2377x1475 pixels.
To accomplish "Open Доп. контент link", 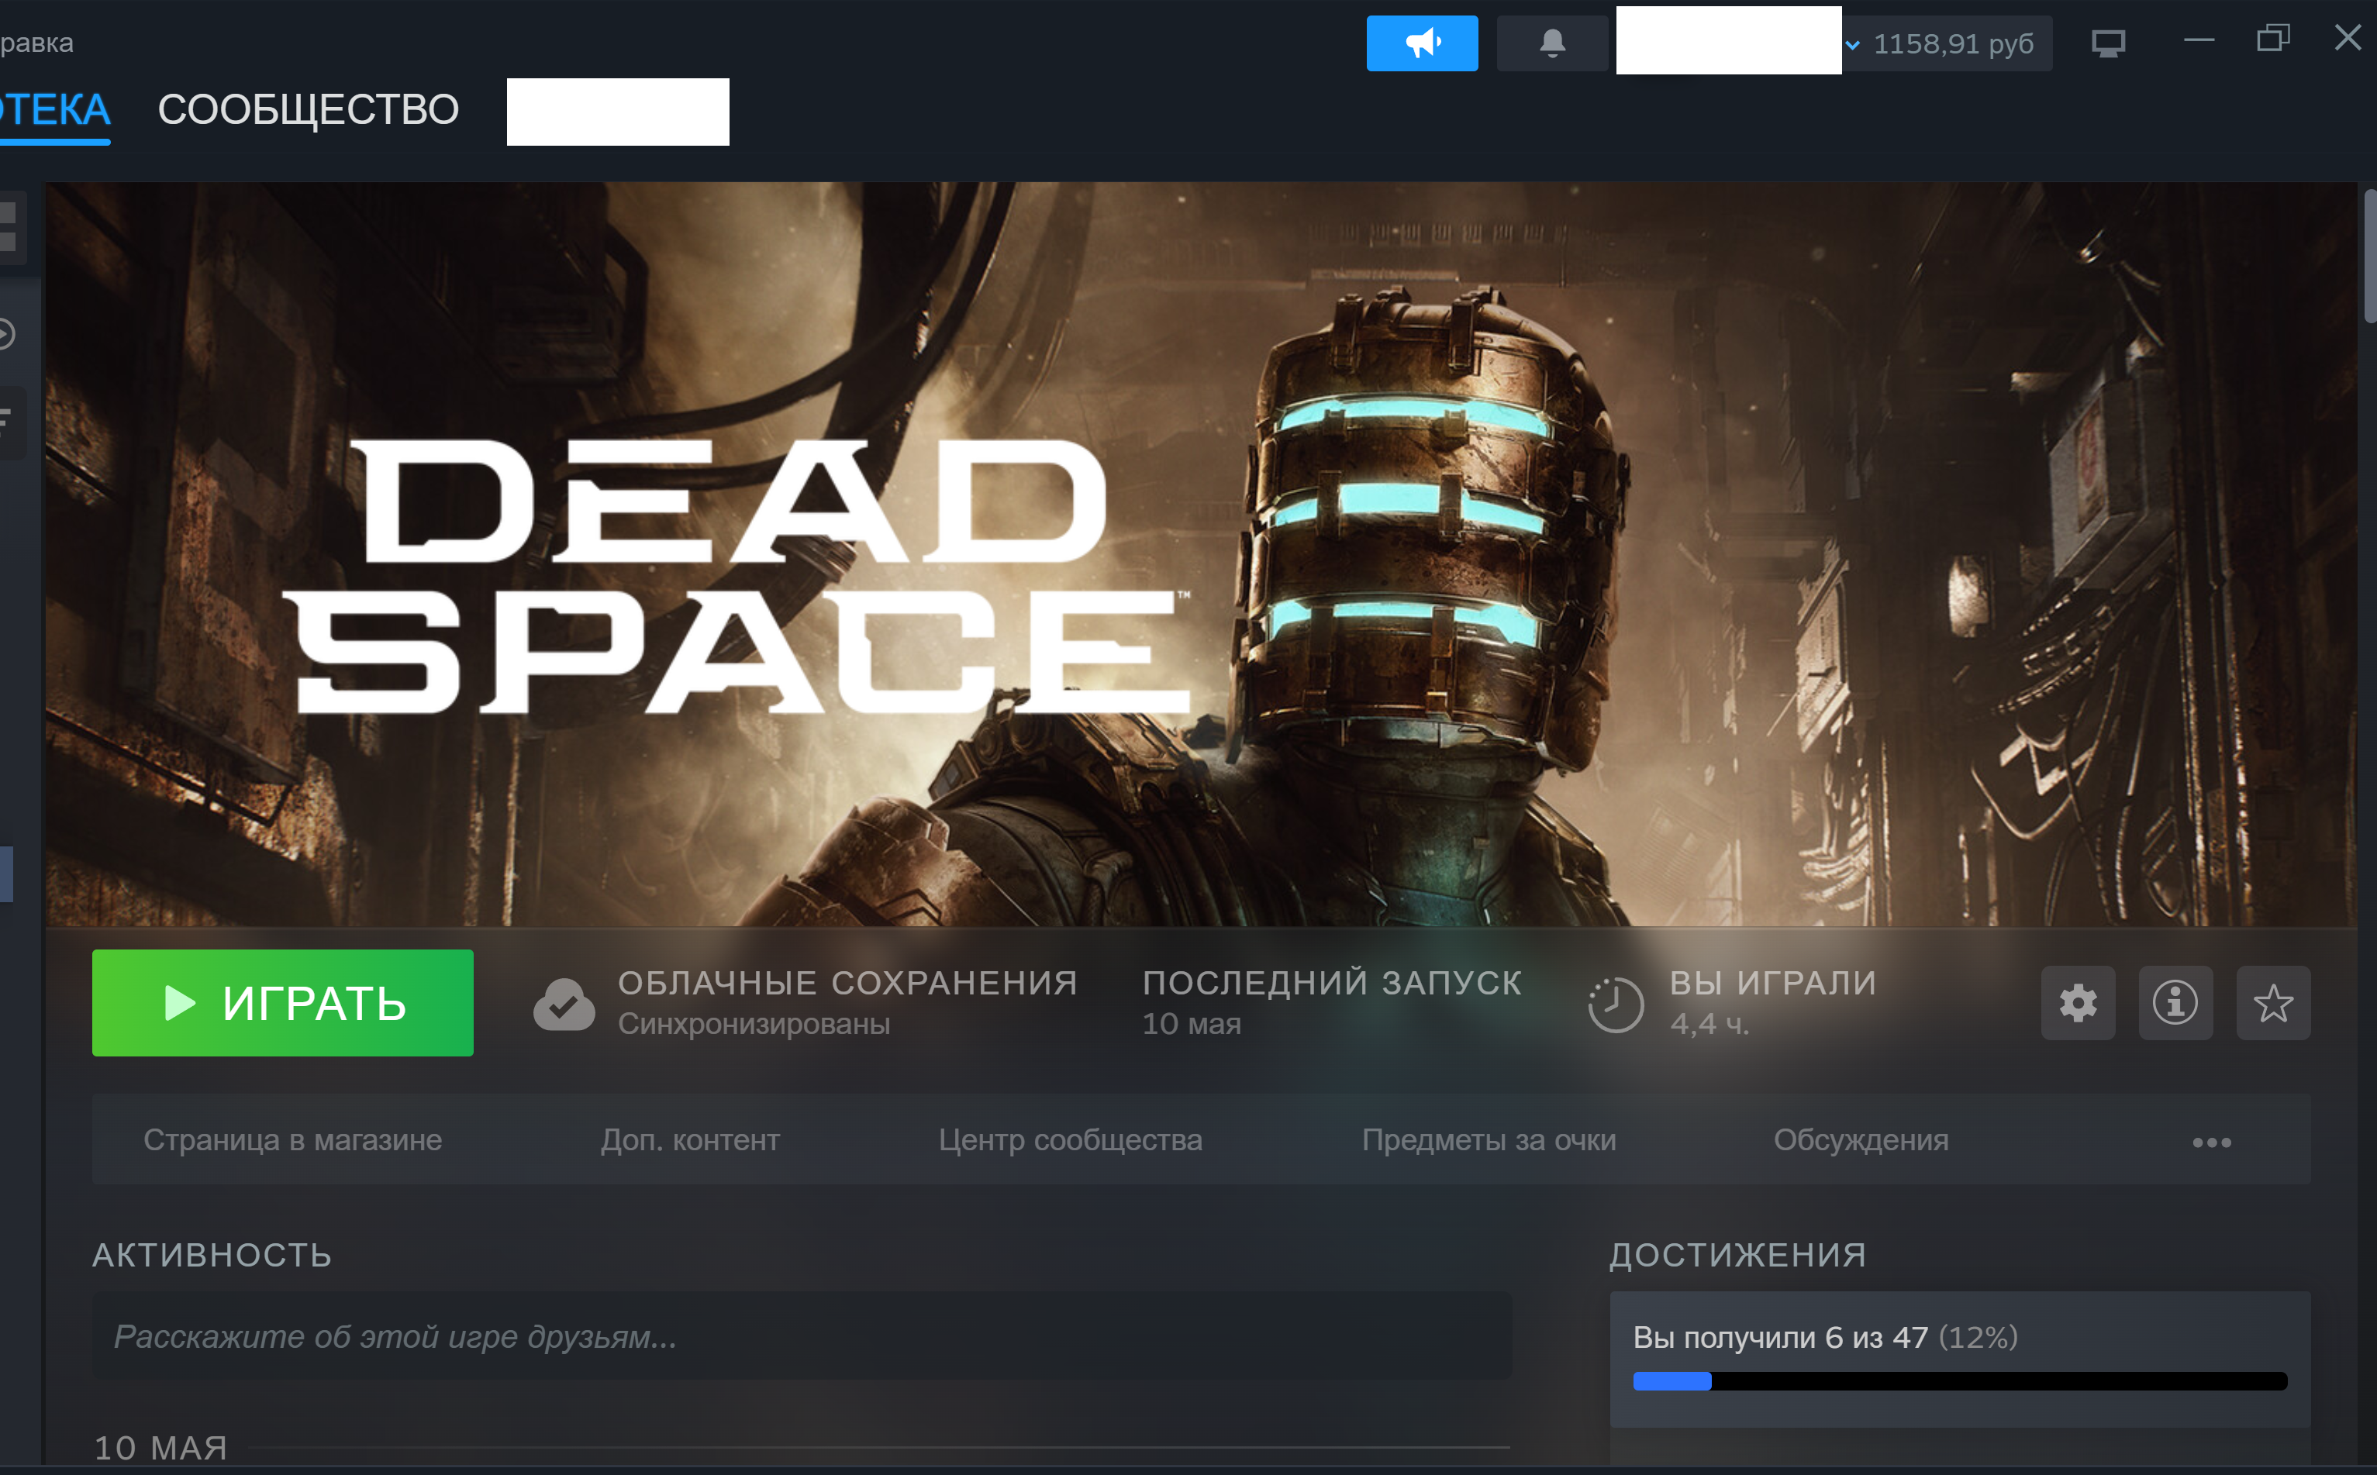I will tap(690, 1139).
